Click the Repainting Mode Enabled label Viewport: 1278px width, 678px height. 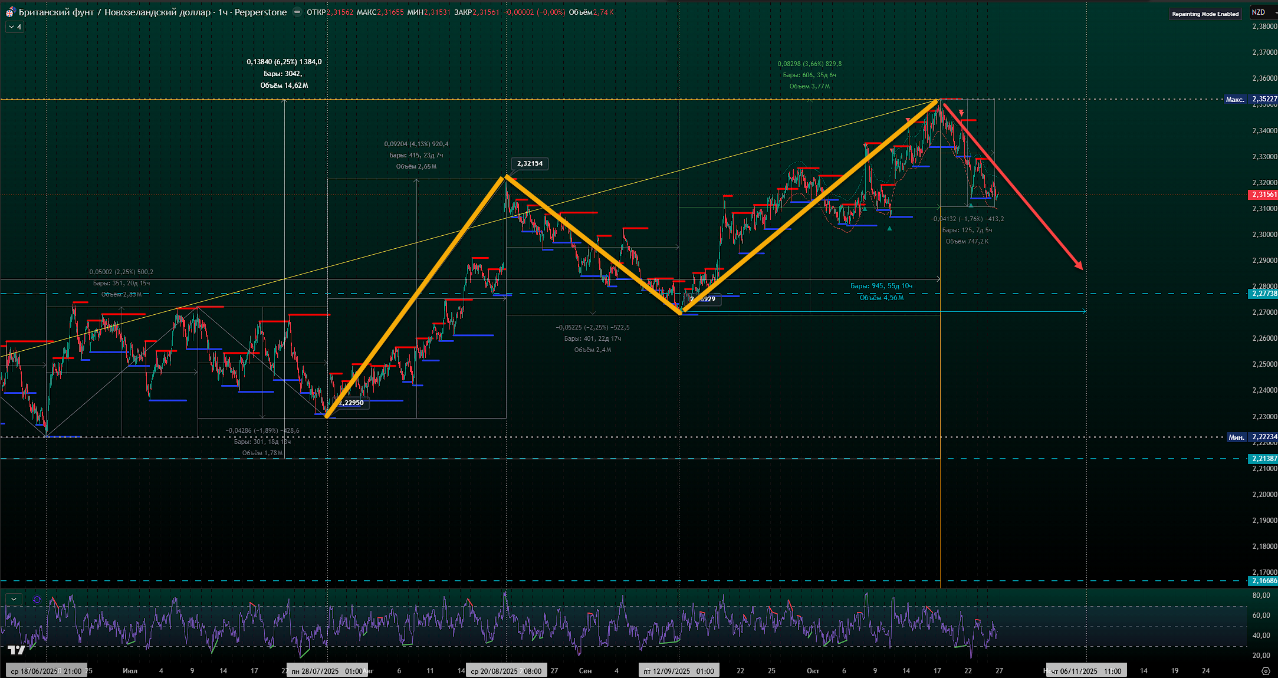1205,14
